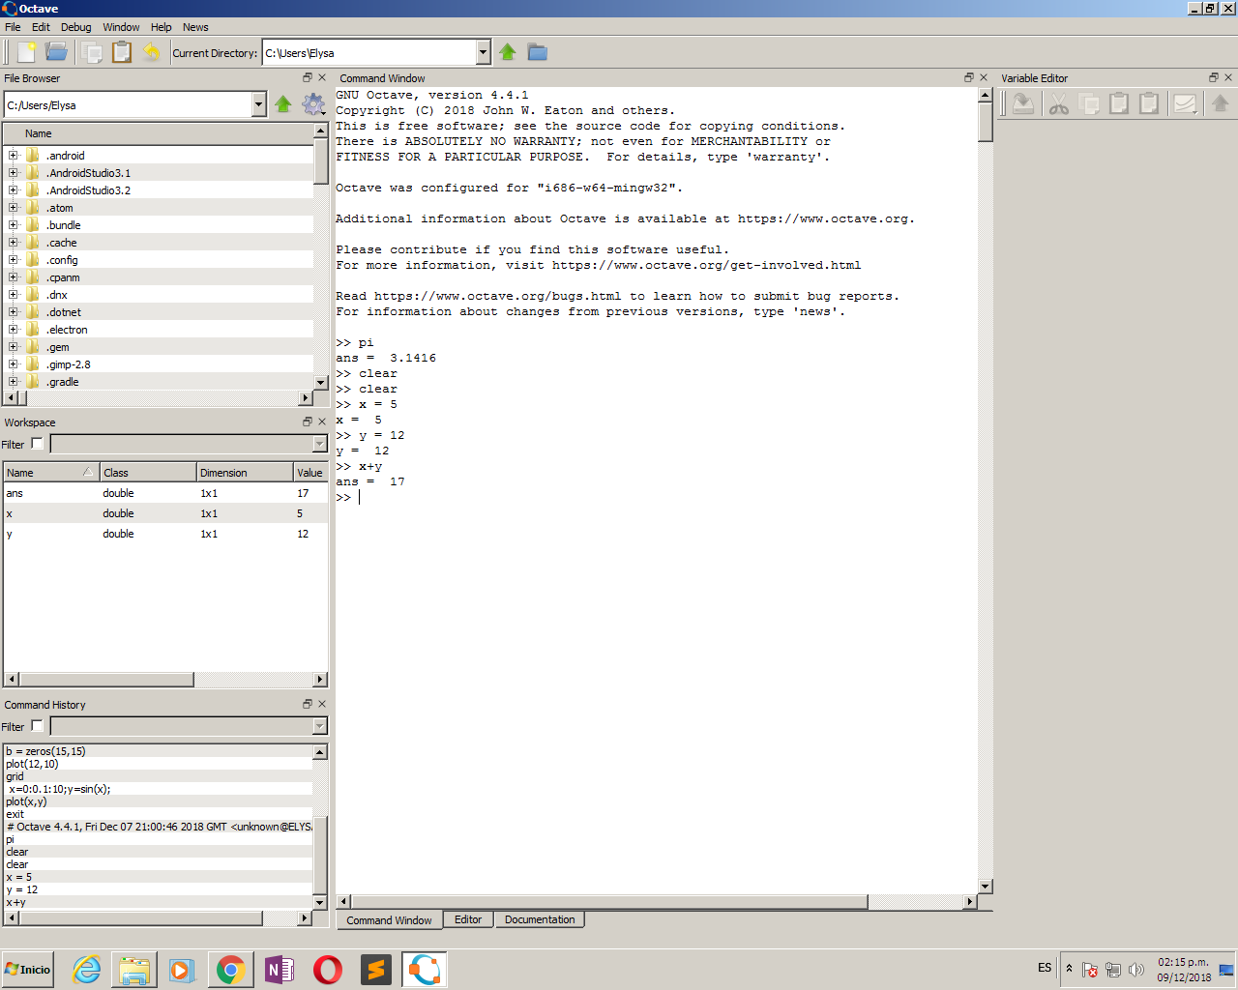The image size is (1238, 990).
Task: Expand the .cache folder
Action: point(14,243)
